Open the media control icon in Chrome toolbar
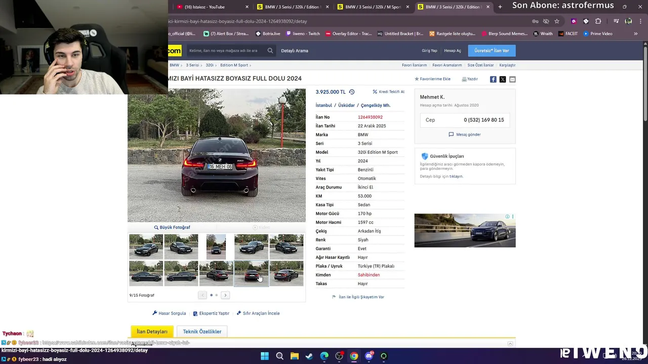This screenshot has height=364, width=648. click(x=616, y=21)
